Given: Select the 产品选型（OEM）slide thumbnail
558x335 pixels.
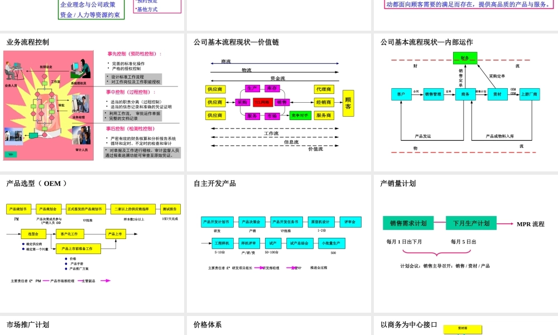Looking at the screenshot, I should pos(92,243).
